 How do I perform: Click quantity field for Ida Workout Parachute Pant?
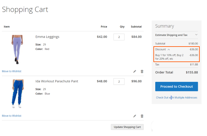119,81
